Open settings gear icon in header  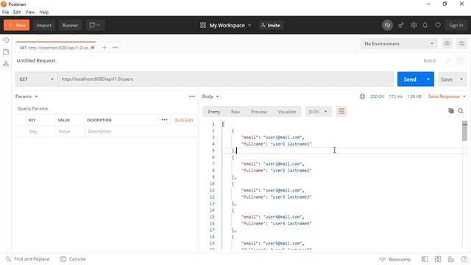coord(414,25)
